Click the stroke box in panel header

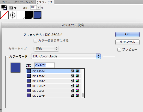(5, 8)
